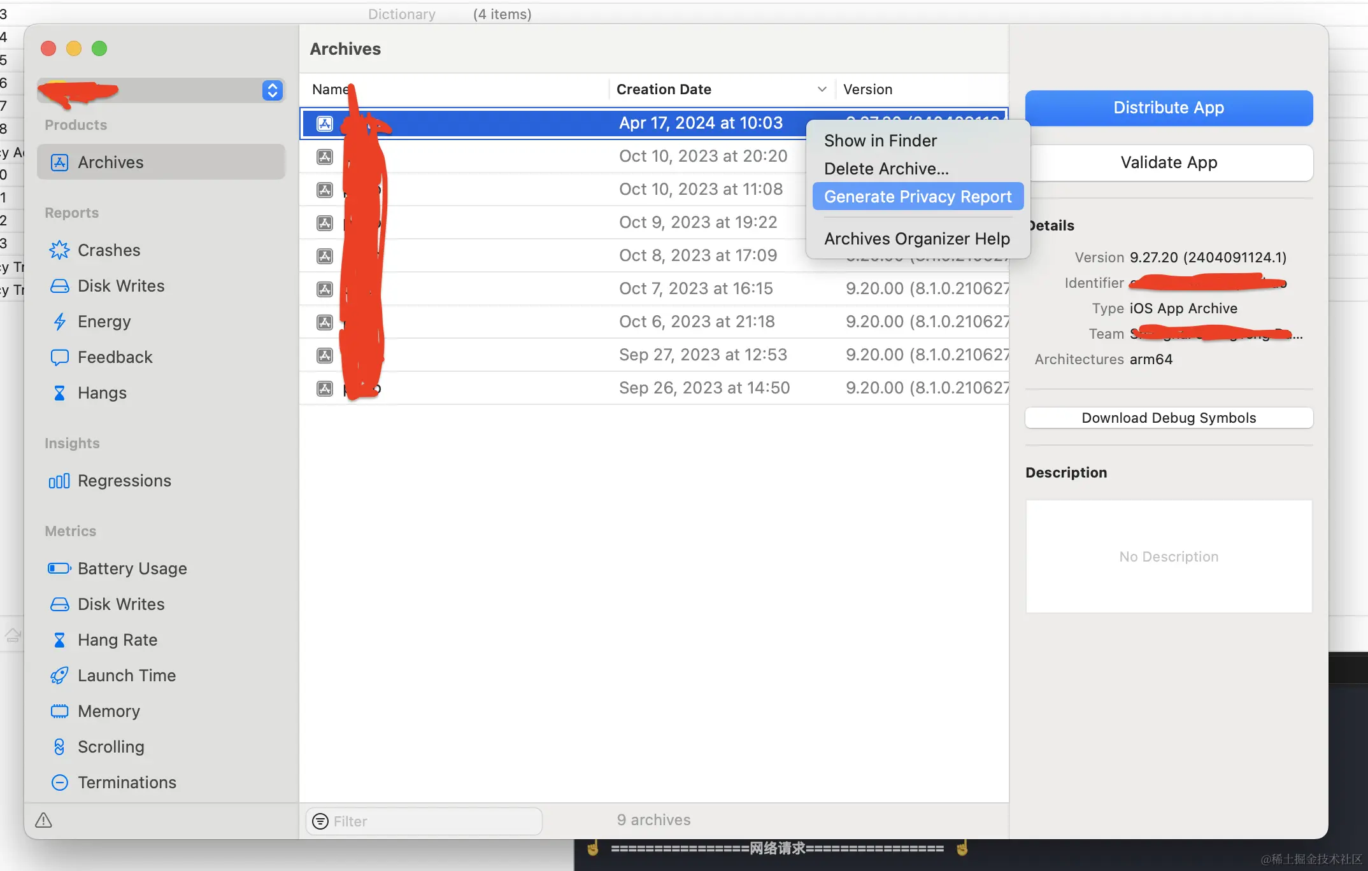Click archive icon of Oct 10, 2023 11:08 row
Viewport: 1368px width, 871px height.
click(x=325, y=190)
